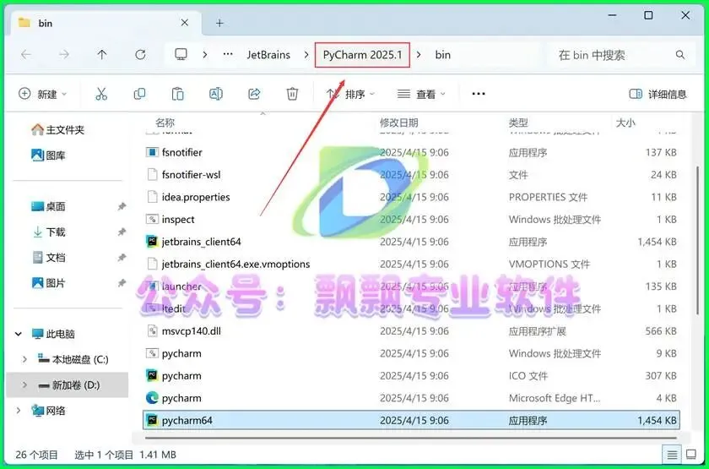
Task: Select the fsnotifier application icon
Action: coord(152,153)
